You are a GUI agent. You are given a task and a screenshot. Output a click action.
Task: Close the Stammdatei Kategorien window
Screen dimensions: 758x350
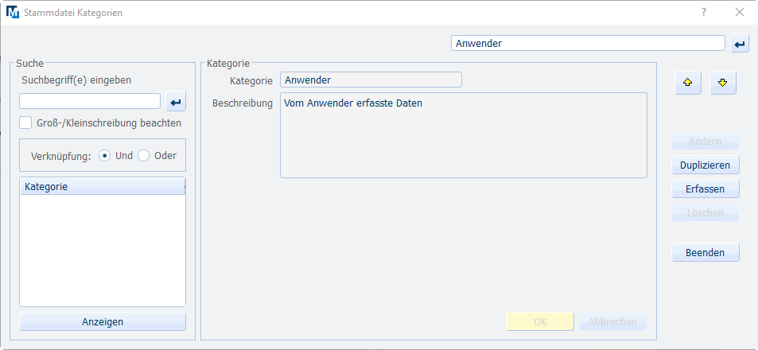coord(739,13)
